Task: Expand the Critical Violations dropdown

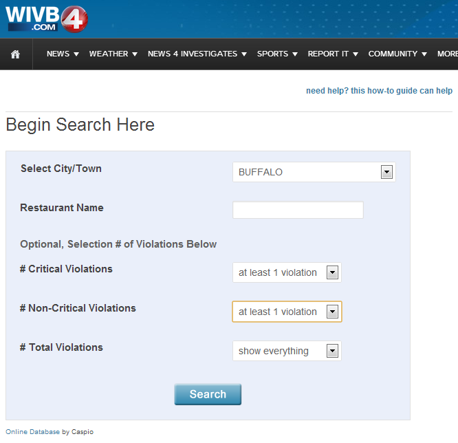Action: tap(287, 272)
